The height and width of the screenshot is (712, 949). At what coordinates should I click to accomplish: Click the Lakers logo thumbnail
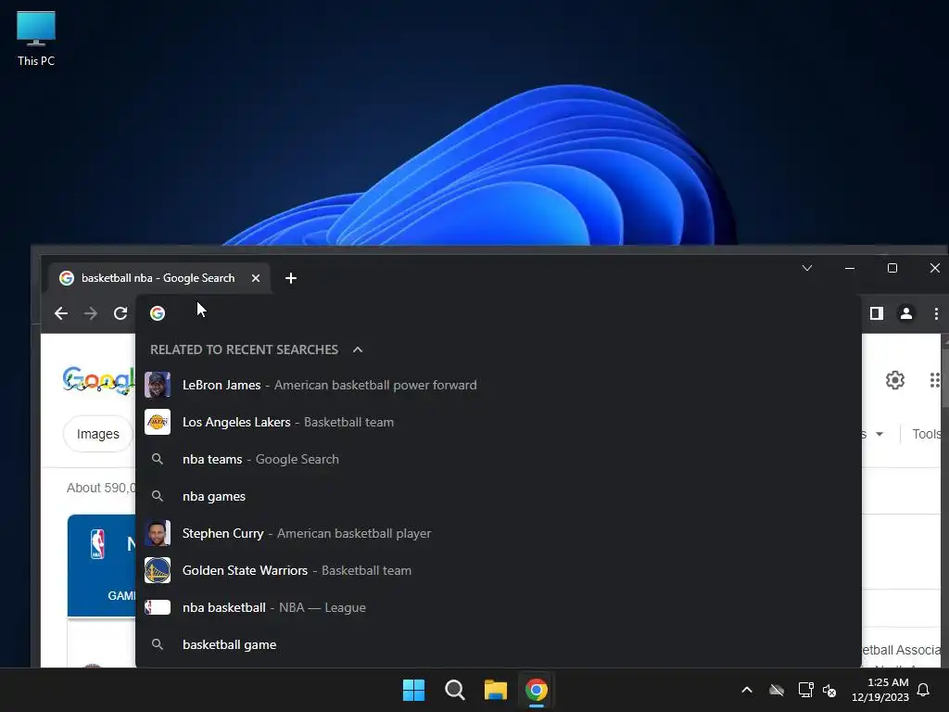[158, 422]
